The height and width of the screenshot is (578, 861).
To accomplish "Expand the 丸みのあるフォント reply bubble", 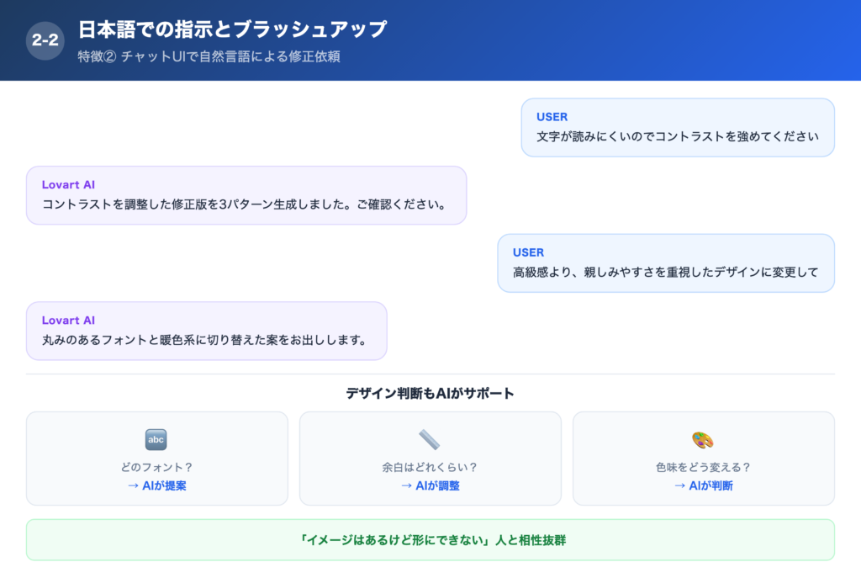I will [x=207, y=331].
